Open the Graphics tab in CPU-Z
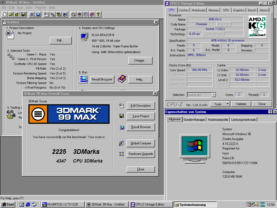 click(x=239, y=10)
